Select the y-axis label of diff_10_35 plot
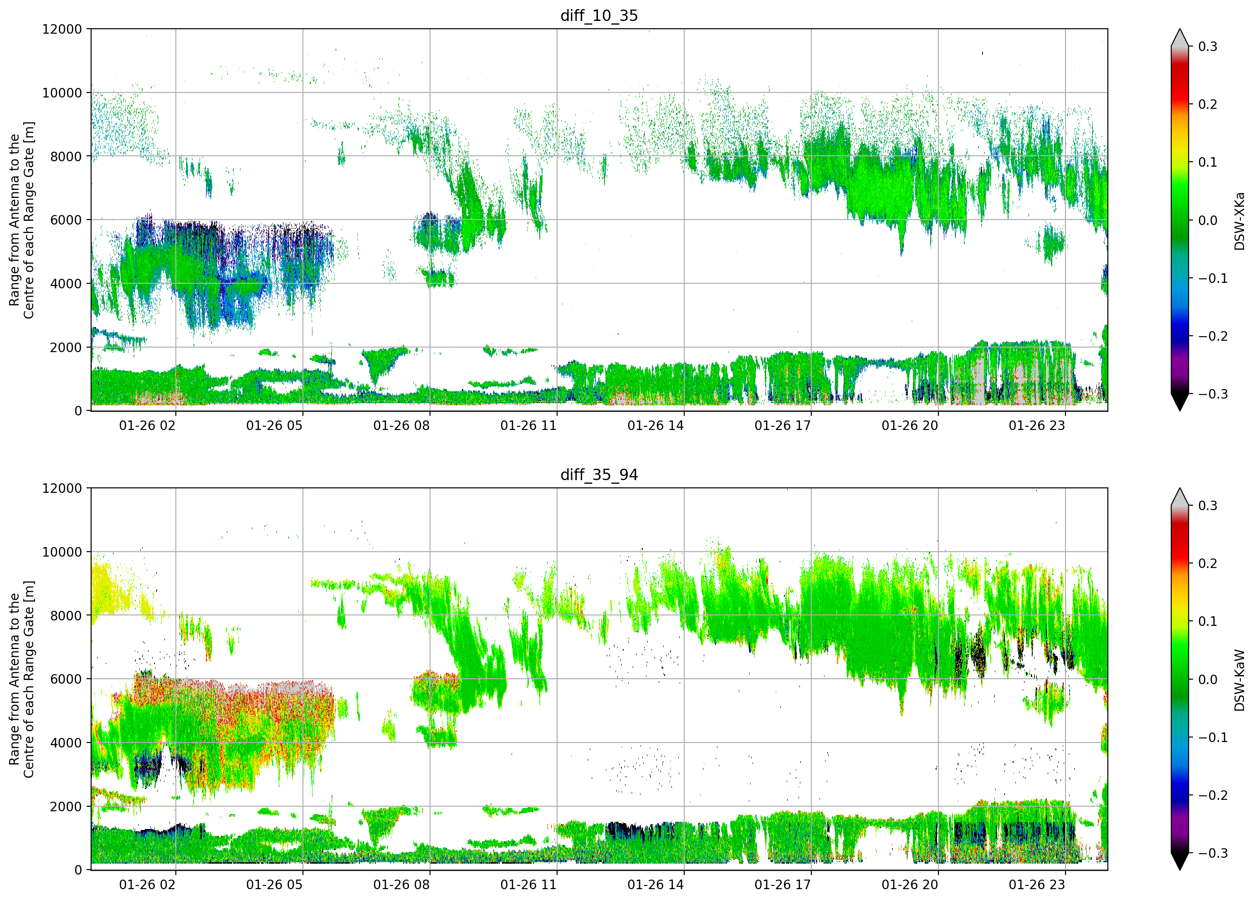This screenshot has height=901, width=1255. tap(21, 220)
